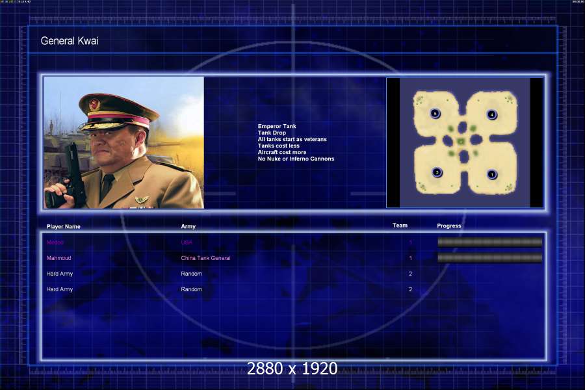Screen dimensions: 585x390
Task: Click the Army column header
Action: click(x=188, y=226)
